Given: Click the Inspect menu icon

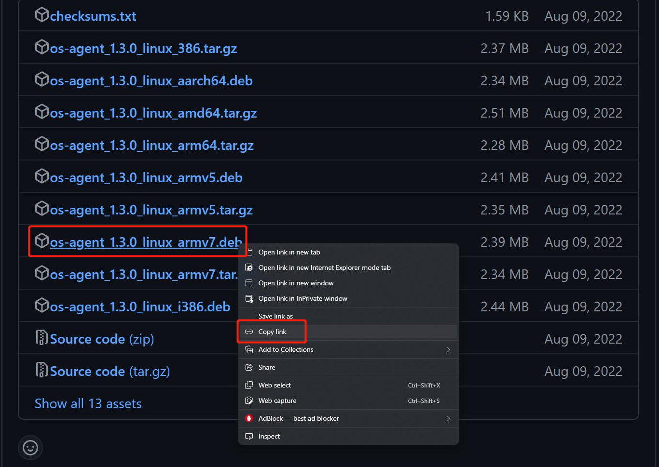Looking at the screenshot, I should coord(249,436).
